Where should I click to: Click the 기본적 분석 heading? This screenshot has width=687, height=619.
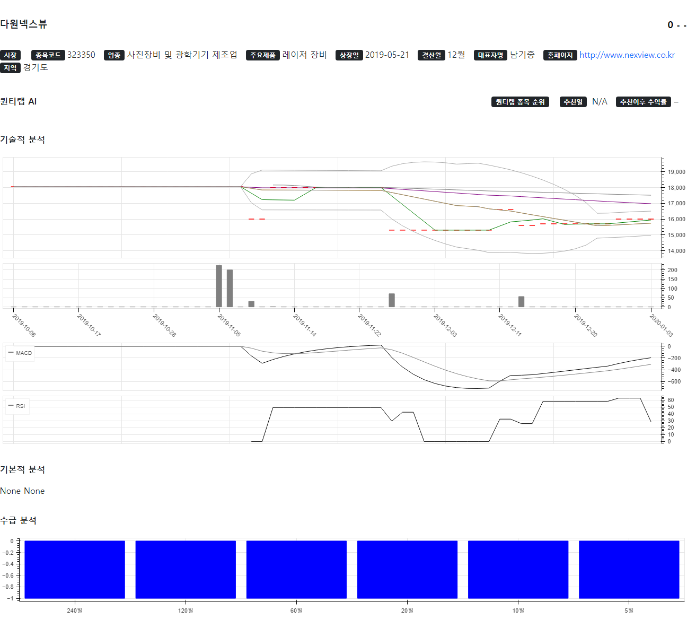pyautogui.click(x=23, y=469)
